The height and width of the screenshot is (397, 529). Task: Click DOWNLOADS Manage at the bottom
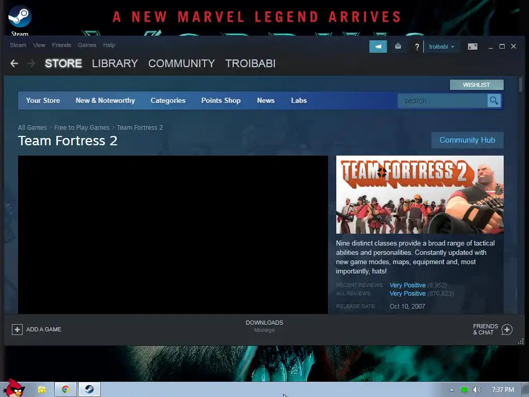(x=264, y=326)
